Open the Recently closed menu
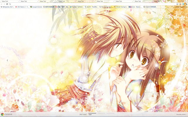188x117 pixels. tap(181, 114)
